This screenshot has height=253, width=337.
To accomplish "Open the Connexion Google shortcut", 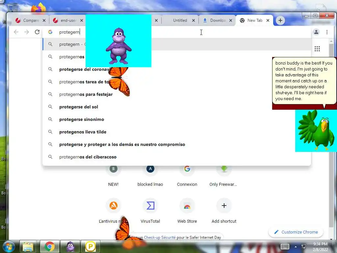I will [187, 175].
